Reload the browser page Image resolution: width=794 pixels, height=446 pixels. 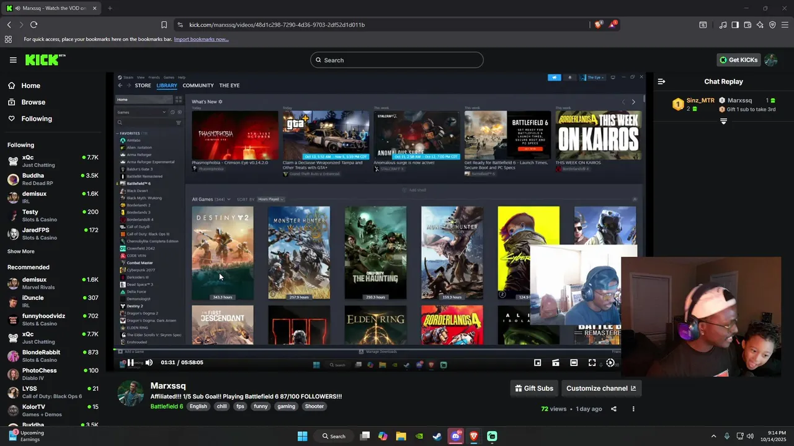(x=33, y=25)
